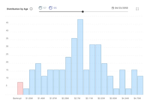The height and width of the screenshot is (109, 153).
Task: Click the $4.75M axis label
Action: pyautogui.click(x=137, y=98)
